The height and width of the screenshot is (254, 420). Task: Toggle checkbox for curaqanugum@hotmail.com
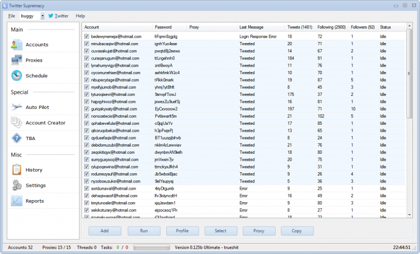click(86, 58)
